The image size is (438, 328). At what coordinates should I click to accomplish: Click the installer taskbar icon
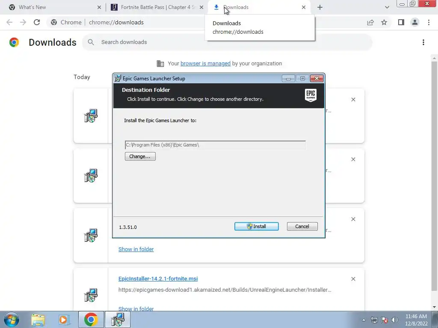coord(118,319)
